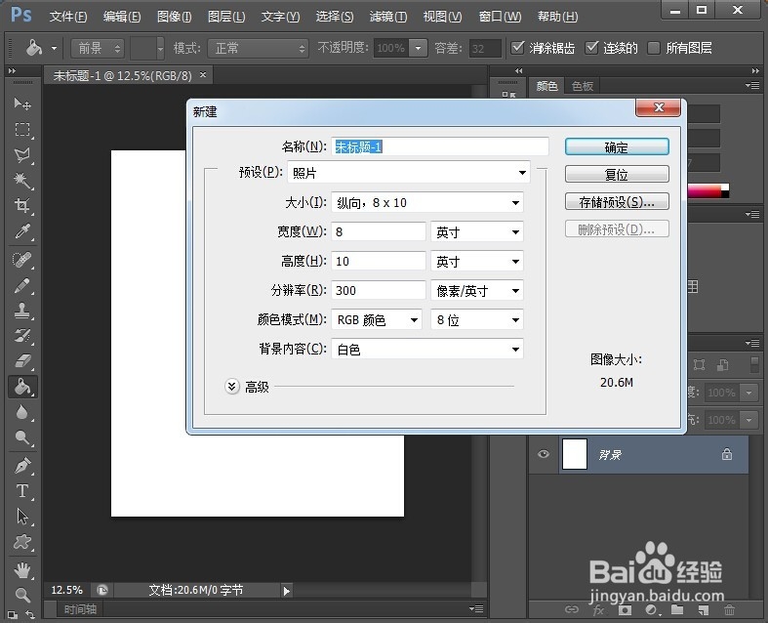Select the Rectangular Marquee tool
Viewport: 768px width, 623px height.
(22, 130)
